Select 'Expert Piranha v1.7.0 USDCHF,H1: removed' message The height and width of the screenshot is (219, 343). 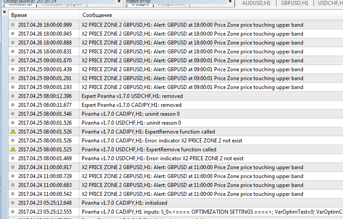176,96
